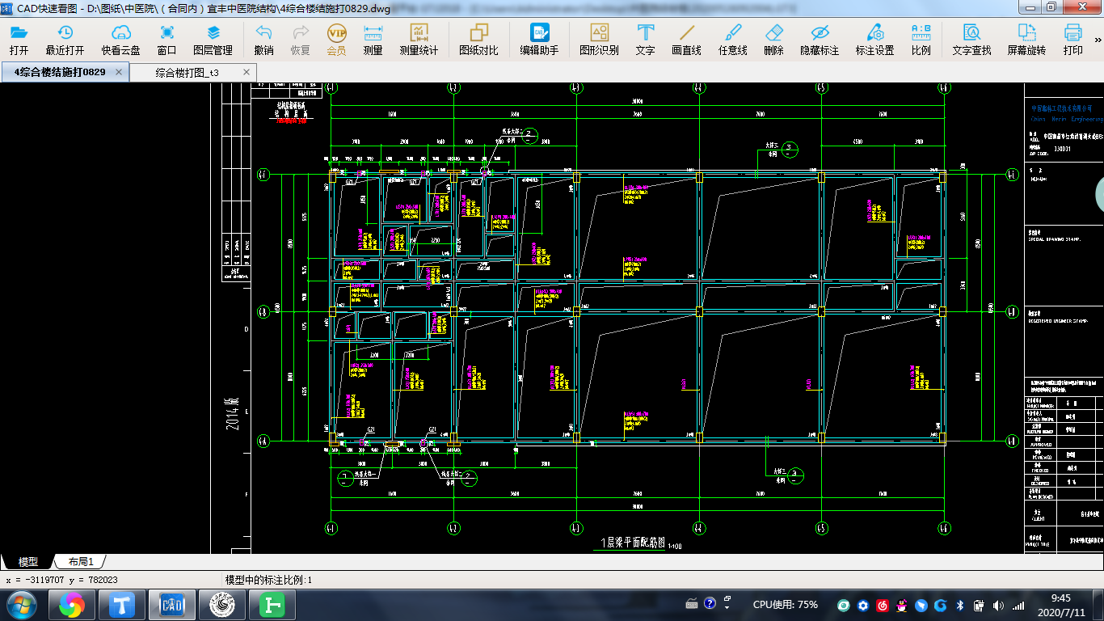This screenshot has height=621, width=1104.
Task: Launch the 编辑助手 edit assistant
Action: (539, 39)
